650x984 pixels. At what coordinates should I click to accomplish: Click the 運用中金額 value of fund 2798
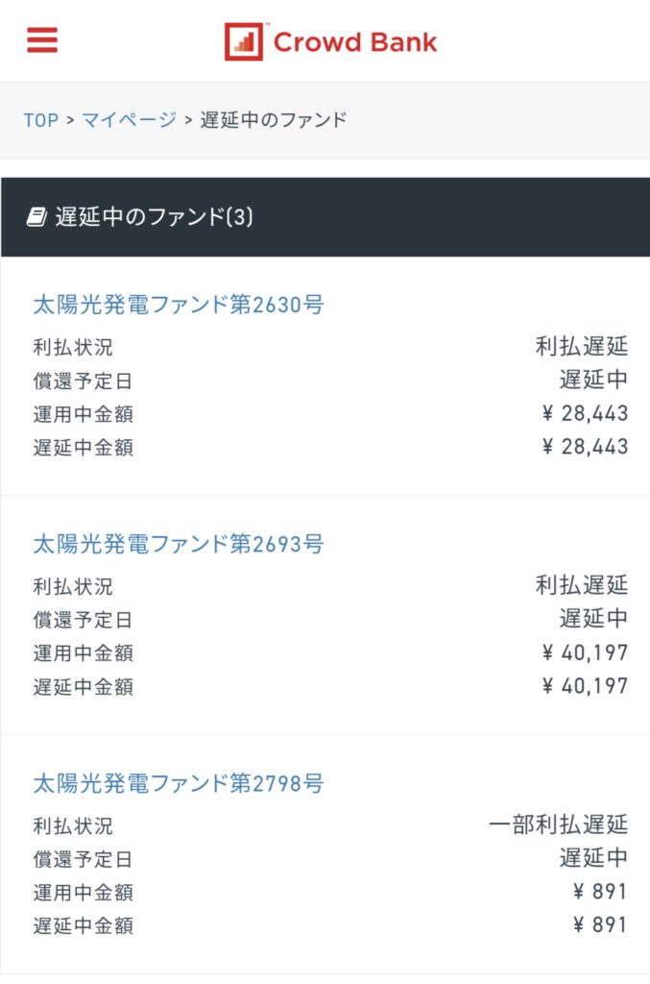tap(599, 892)
